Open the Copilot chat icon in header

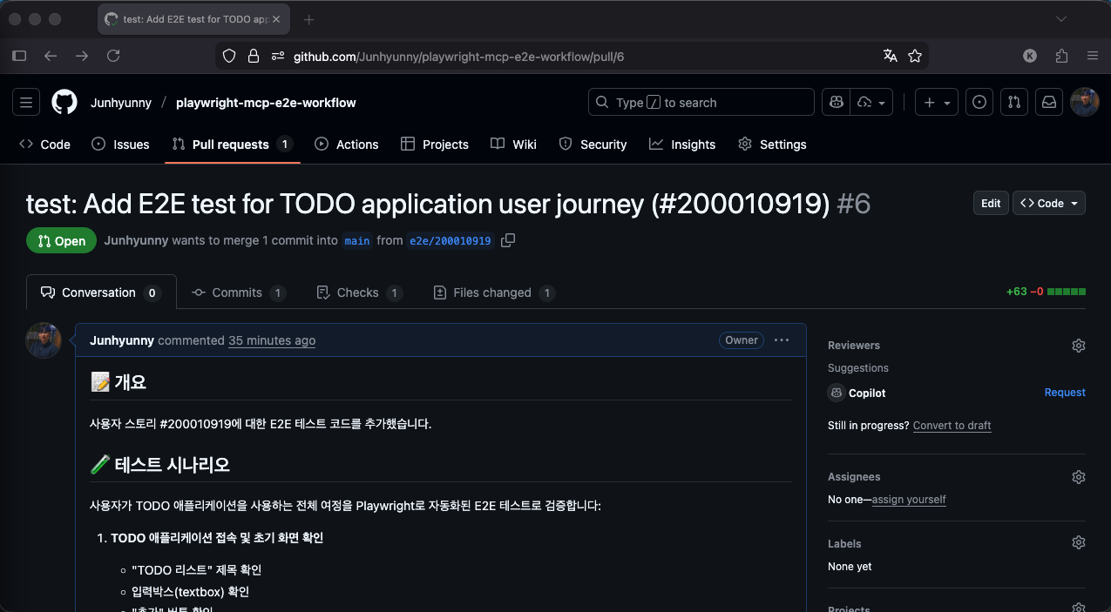[837, 102]
